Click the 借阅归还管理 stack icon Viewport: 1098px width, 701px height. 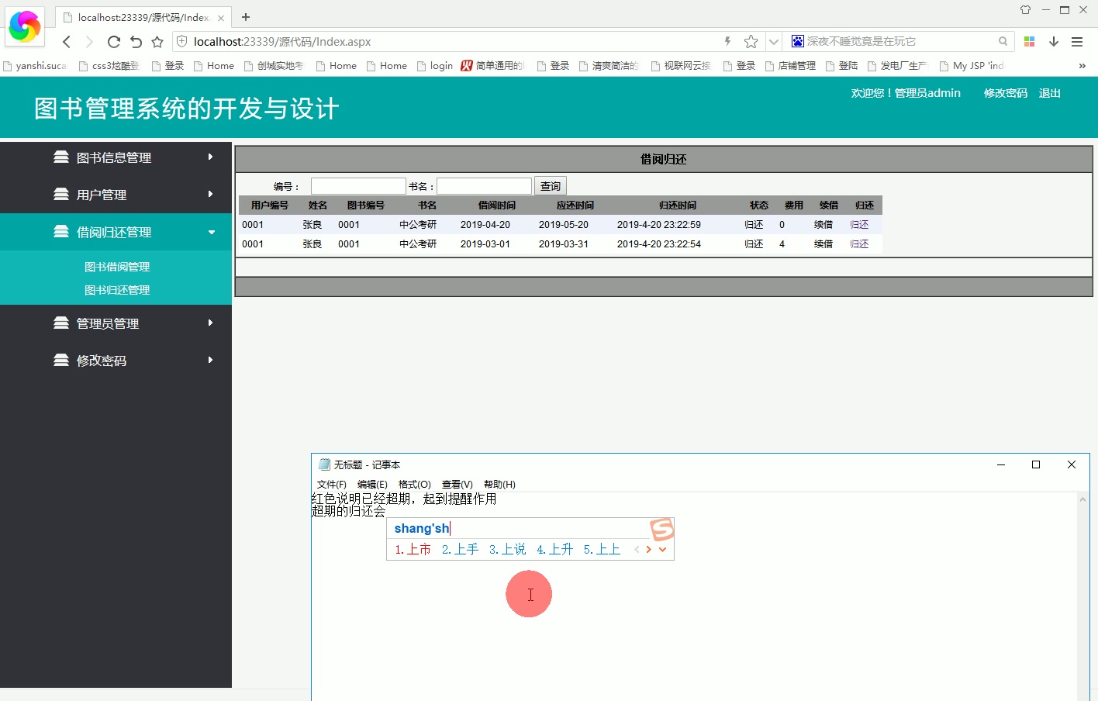(61, 231)
